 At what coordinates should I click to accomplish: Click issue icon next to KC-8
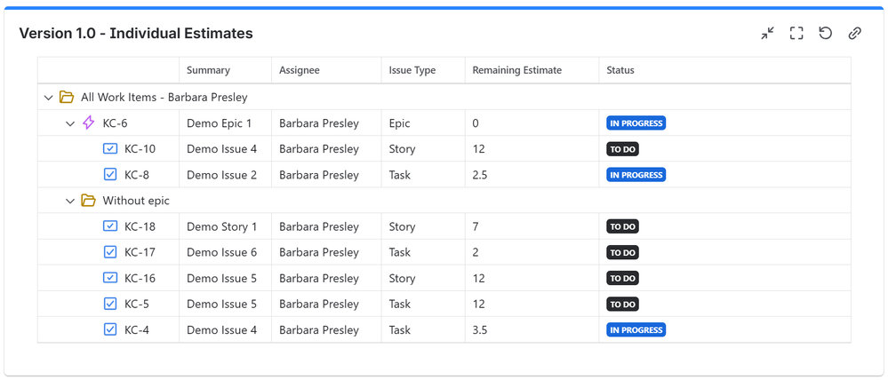(110, 175)
